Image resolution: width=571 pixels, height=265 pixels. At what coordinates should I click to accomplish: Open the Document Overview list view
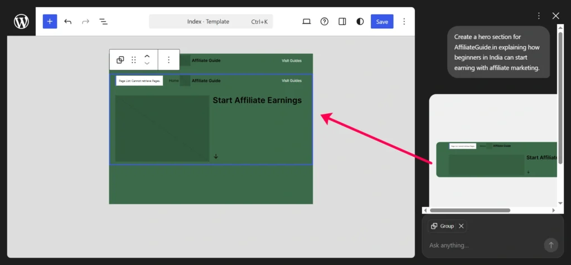(x=103, y=22)
